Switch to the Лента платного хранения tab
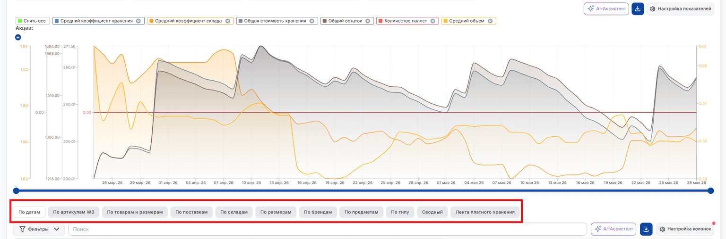This screenshot has height=239, width=726. point(485,212)
